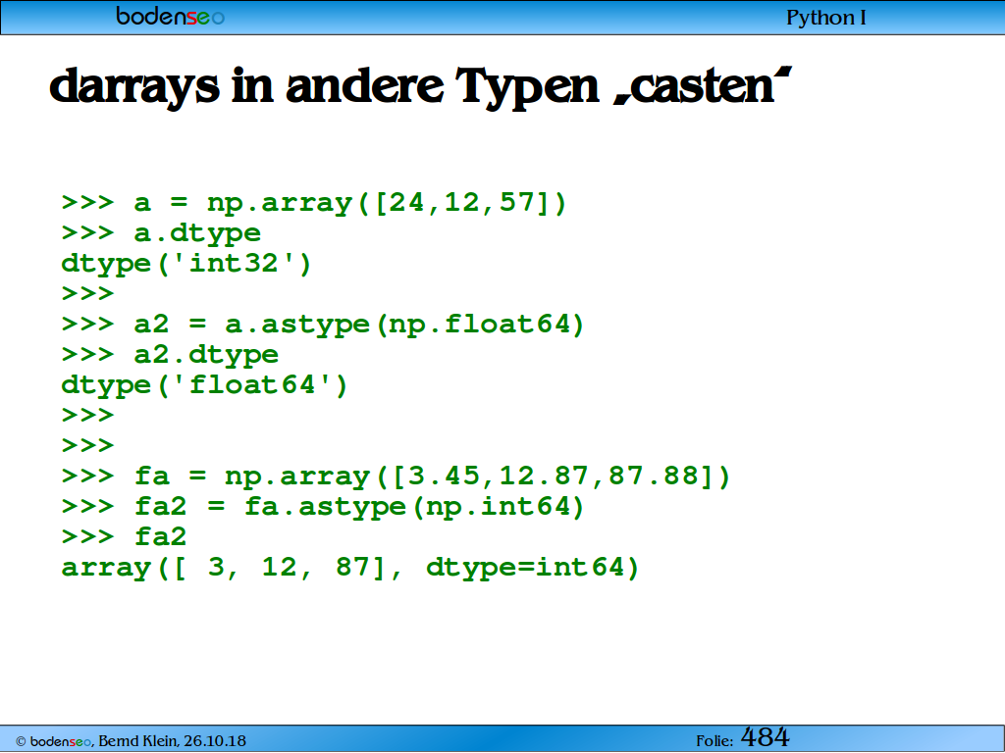Image resolution: width=1005 pixels, height=753 pixels.
Task: Click the output dtype('float64')
Action: [204, 385]
